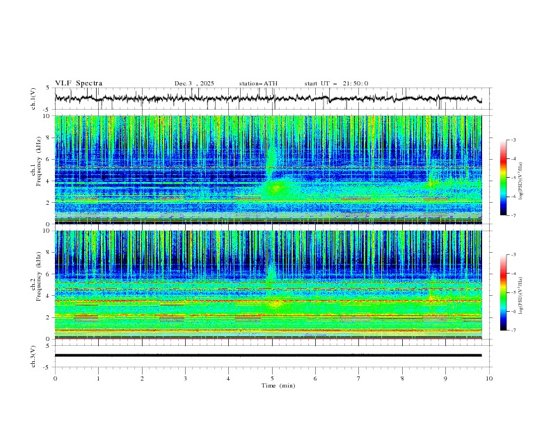Click the date 'Dec.3 , 2025'

(x=194, y=83)
